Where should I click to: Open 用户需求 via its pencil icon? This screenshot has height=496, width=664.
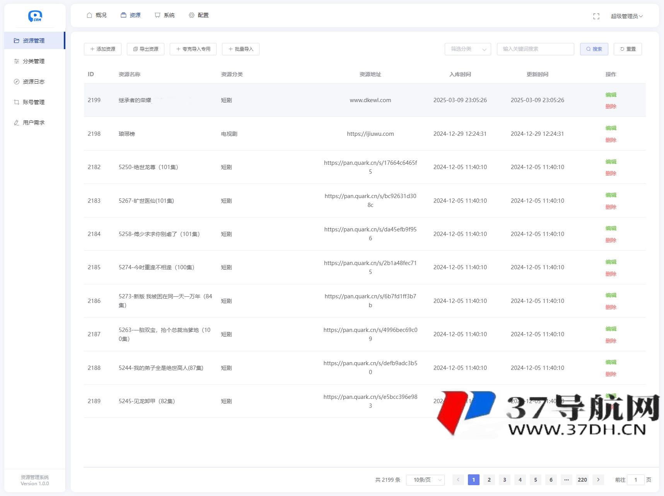16,123
